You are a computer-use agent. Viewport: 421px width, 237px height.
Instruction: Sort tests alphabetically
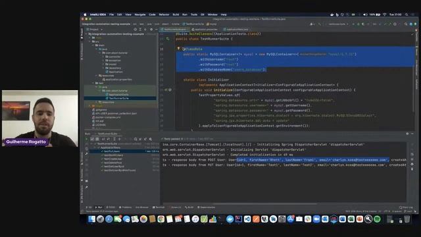pos(103,139)
